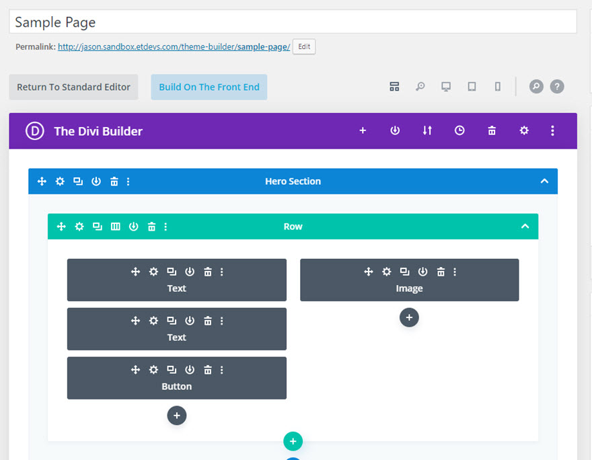Click Build On The Front End button
592x460 pixels.
point(209,87)
